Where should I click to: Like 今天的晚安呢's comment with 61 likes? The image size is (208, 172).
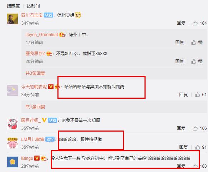coord(198,94)
